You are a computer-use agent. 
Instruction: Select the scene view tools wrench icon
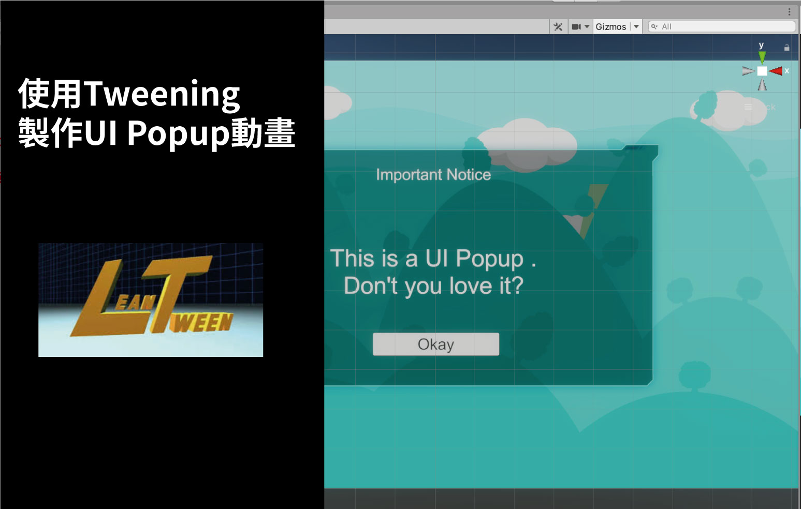[558, 26]
